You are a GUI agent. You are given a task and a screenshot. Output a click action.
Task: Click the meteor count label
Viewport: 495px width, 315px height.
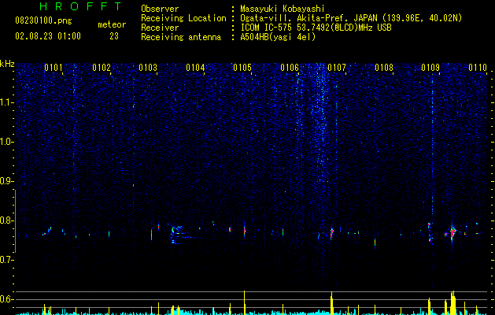112,24
